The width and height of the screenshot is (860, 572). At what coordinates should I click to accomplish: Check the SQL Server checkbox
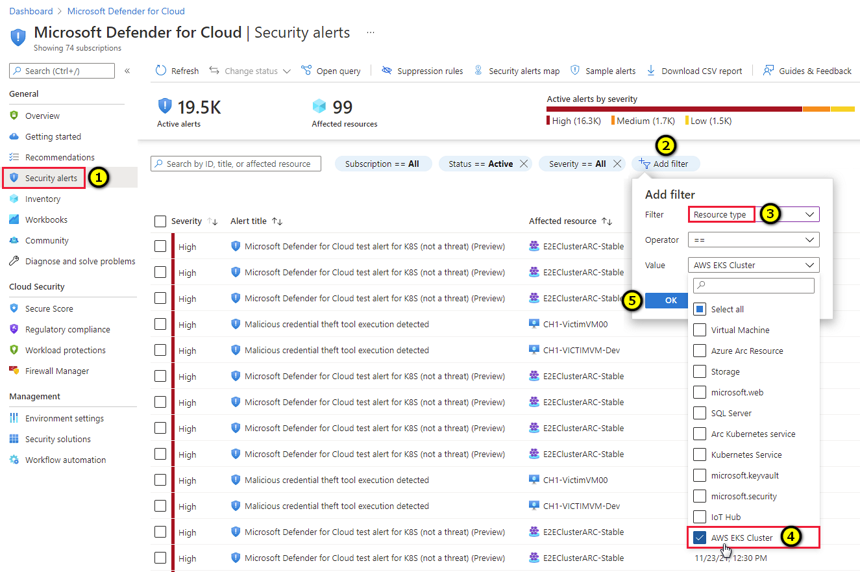[699, 413]
